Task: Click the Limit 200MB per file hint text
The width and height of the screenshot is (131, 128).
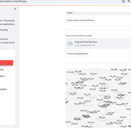Action: pyautogui.click(x=85, y=45)
